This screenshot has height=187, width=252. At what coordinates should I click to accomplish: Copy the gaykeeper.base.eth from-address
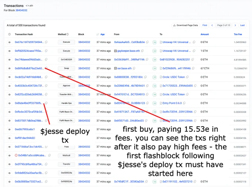142,51
